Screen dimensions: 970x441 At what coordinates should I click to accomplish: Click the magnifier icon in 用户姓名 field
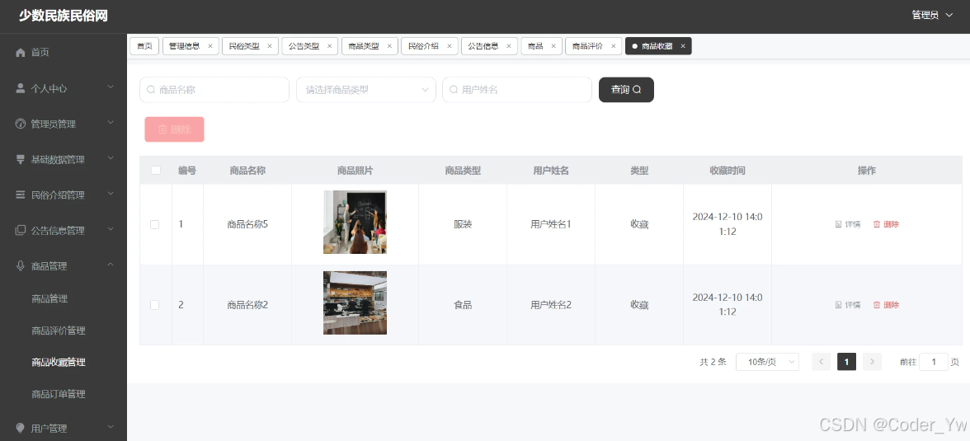tap(454, 90)
